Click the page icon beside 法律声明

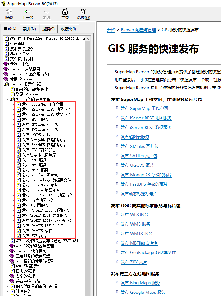tap(7, 44)
